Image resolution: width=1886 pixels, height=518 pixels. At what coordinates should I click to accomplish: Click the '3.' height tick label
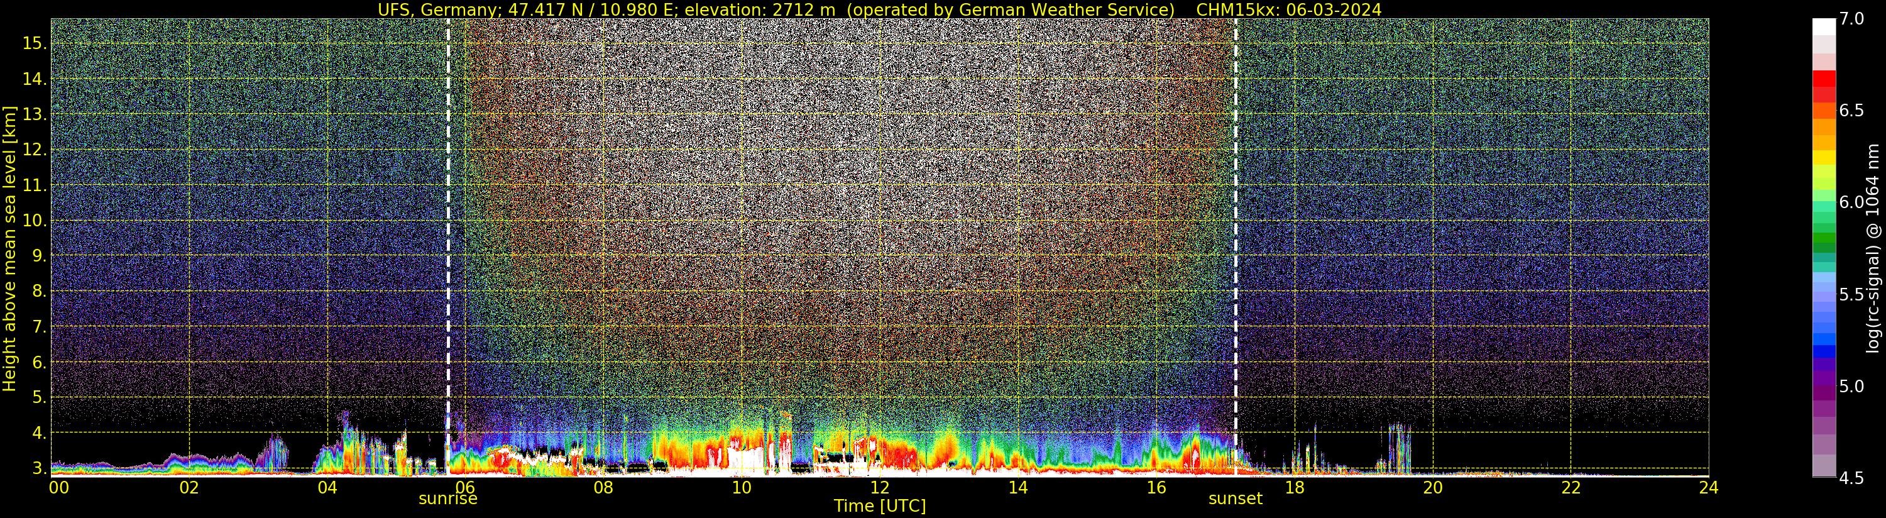[40, 468]
